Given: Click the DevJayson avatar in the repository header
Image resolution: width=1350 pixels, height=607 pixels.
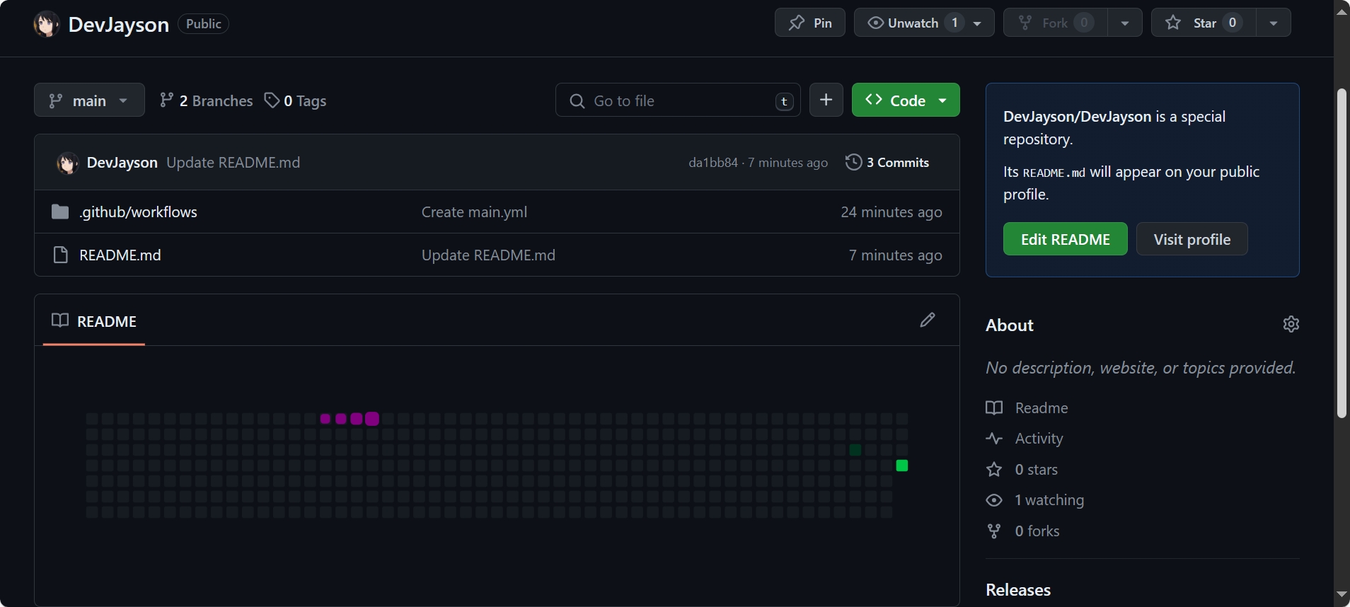Looking at the screenshot, I should (x=47, y=24).
